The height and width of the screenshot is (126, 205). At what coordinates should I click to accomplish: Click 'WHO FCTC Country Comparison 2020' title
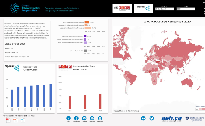[x=167, y=22]
